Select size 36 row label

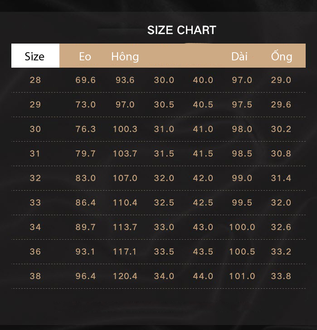35,252
